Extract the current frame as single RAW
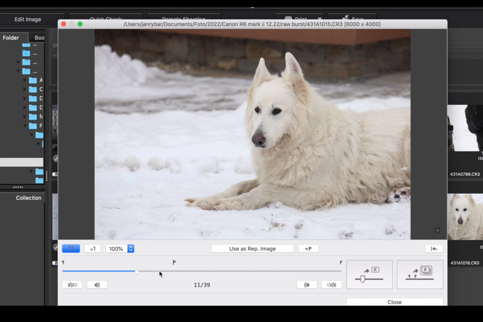 pyautogui.click(x=369, y=274)
